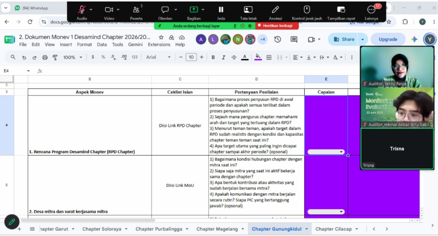Open the View menu
The width and height of the screenshot is (438, 236).
[50, 44]
